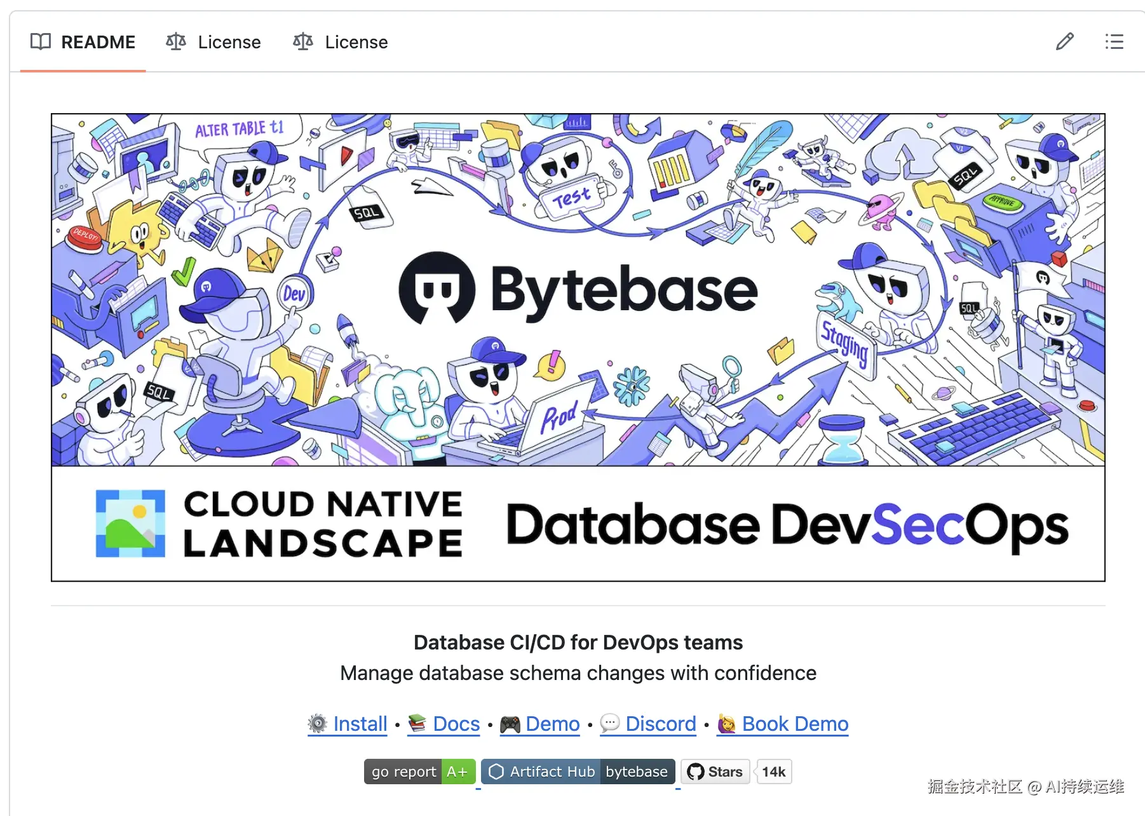Click the scales icon beside first License tab

point(176,41)
